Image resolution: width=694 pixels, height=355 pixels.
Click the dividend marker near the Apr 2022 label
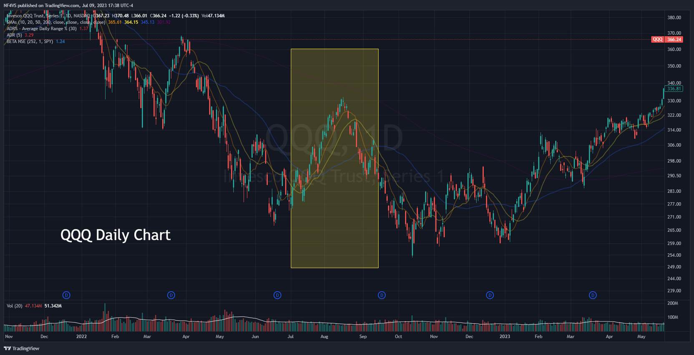(x=171, y=295)
